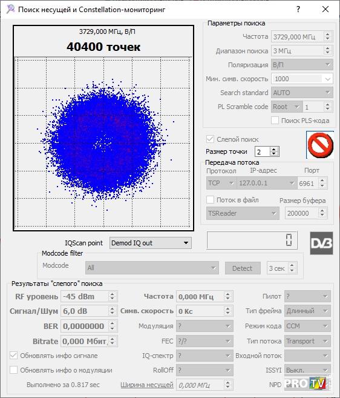This screenshot has width=340, height=398.
Task: Click the DVB logo icon
Action: tap(321, 243)
